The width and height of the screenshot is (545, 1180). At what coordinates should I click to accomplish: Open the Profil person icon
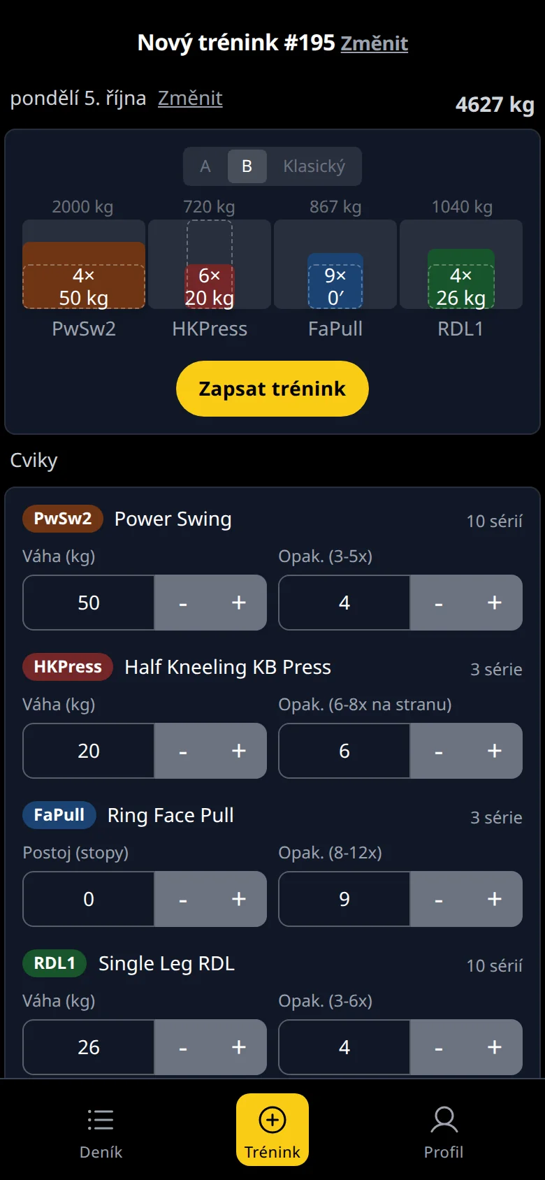tap(444, 1119)
